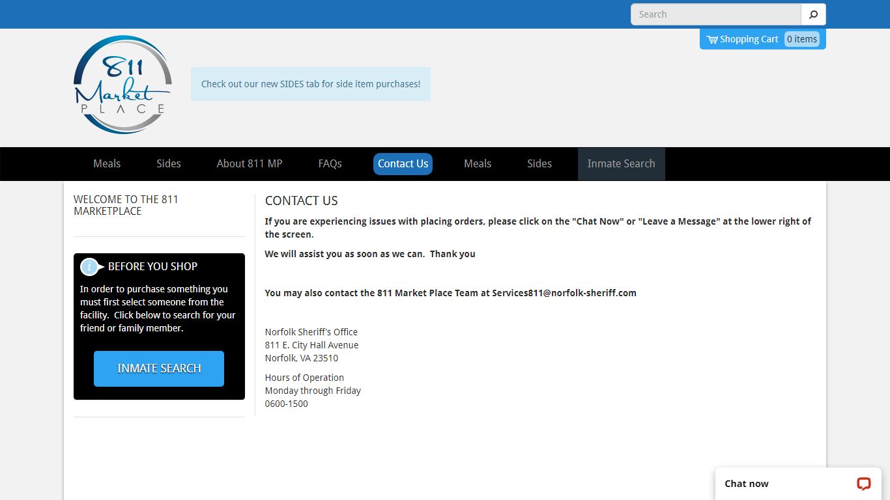Select Contact Us menu tab

pyautogui.click(x=403, y=164)
